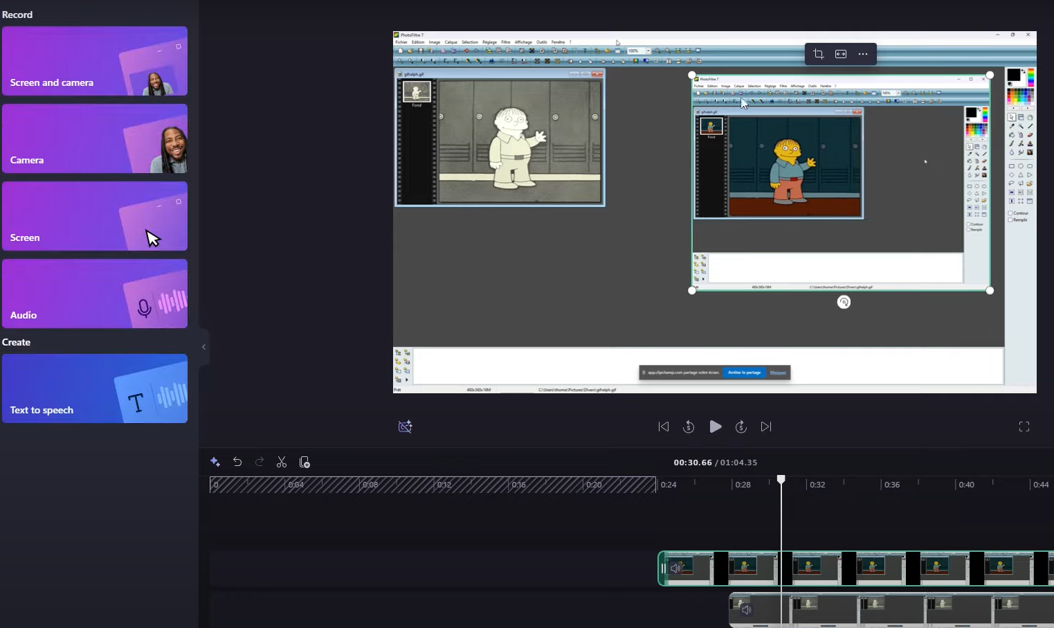1054x628 pixels.
Task: Skip to the start of the video
Action: pyautogui.click(x=664, y=427)
